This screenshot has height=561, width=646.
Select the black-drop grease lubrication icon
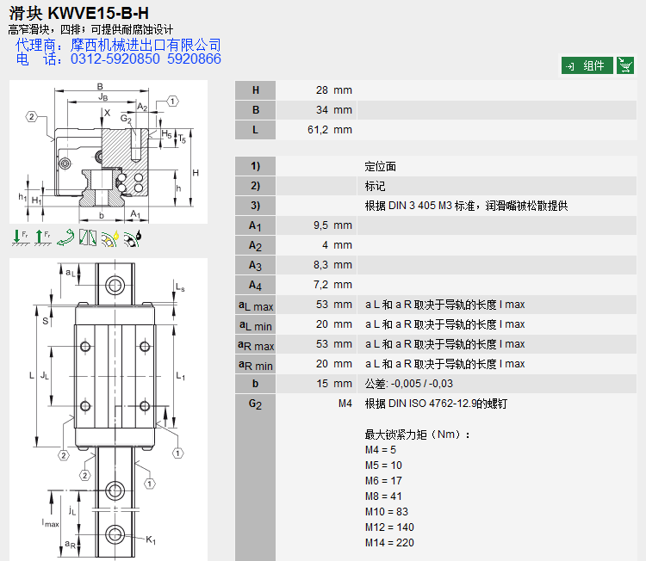tap(133, 237)
